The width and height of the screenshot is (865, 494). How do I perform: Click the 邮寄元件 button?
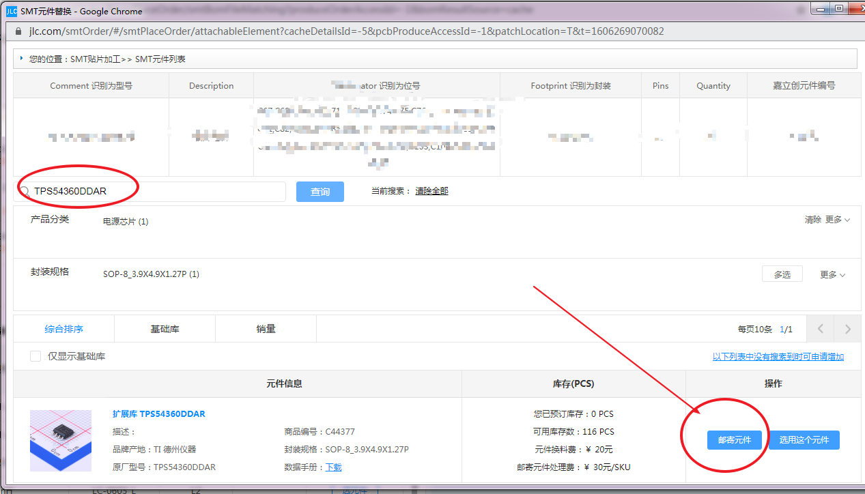[x=734, y=440]
